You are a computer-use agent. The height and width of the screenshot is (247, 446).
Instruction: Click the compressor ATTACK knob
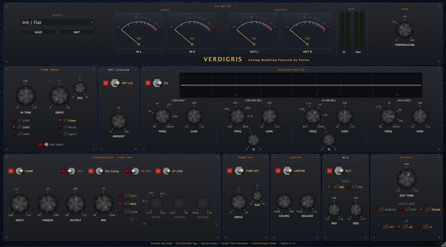pyautogui.click(x=179, y=204)
